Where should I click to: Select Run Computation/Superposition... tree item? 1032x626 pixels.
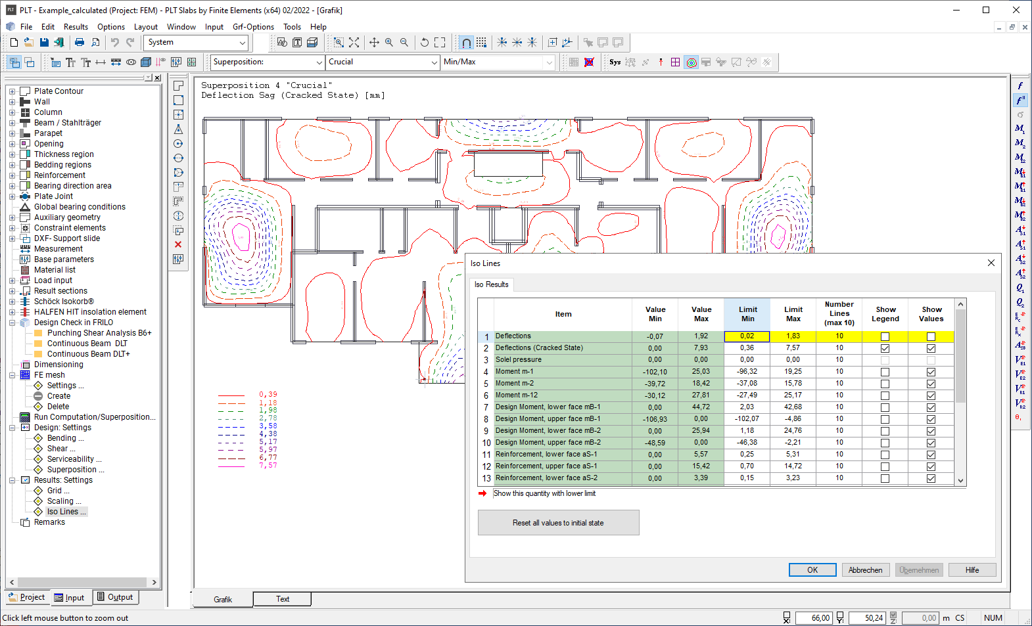coord(95,417)
